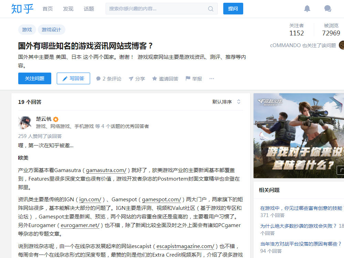344x258 pixels.
Task: Go to 话题 in top navigation
Action: pyautogui.click(x=89, y=9)
